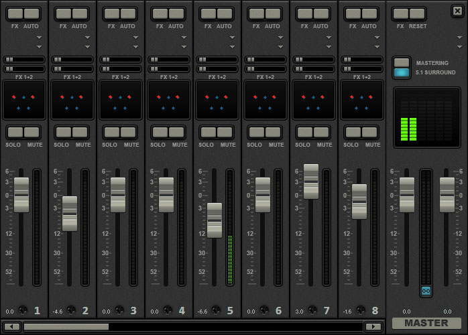Click the horizontal scrollbar thumb
This screenshot has width=468, height=335.
point(66,327)
